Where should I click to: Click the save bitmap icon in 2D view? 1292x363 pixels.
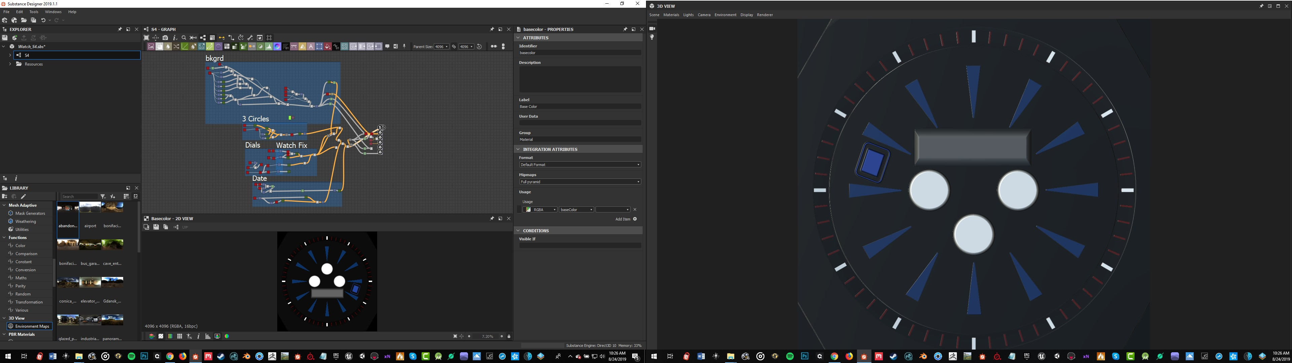(156, 227)
